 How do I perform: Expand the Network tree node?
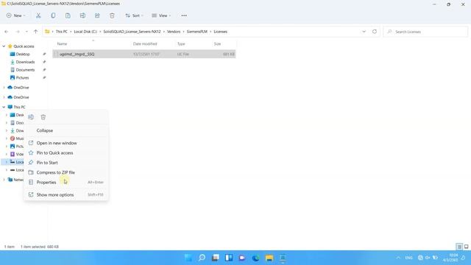4,180
